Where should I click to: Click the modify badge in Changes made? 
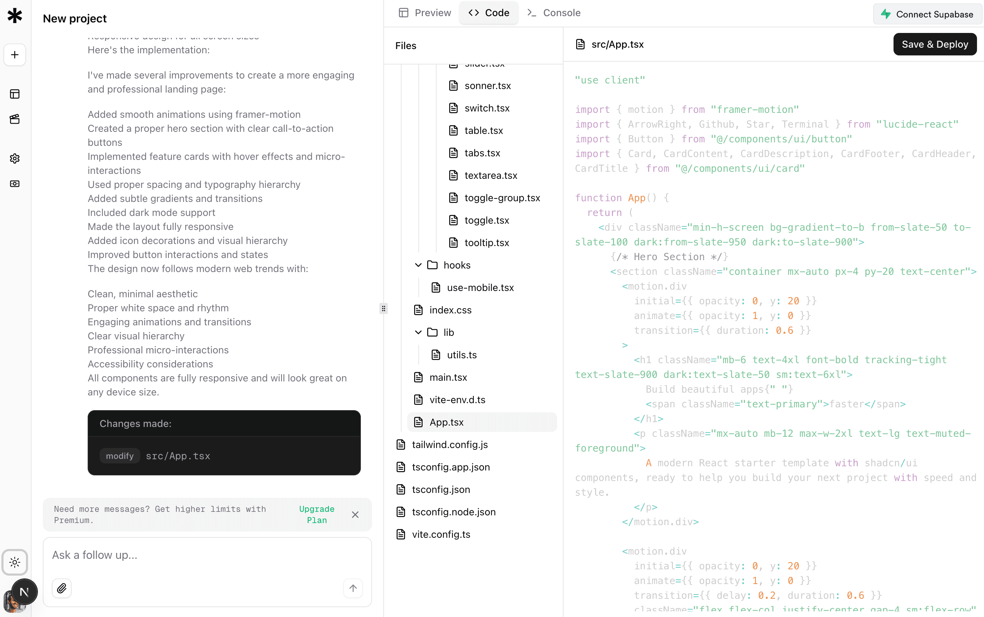coord(120,456)
